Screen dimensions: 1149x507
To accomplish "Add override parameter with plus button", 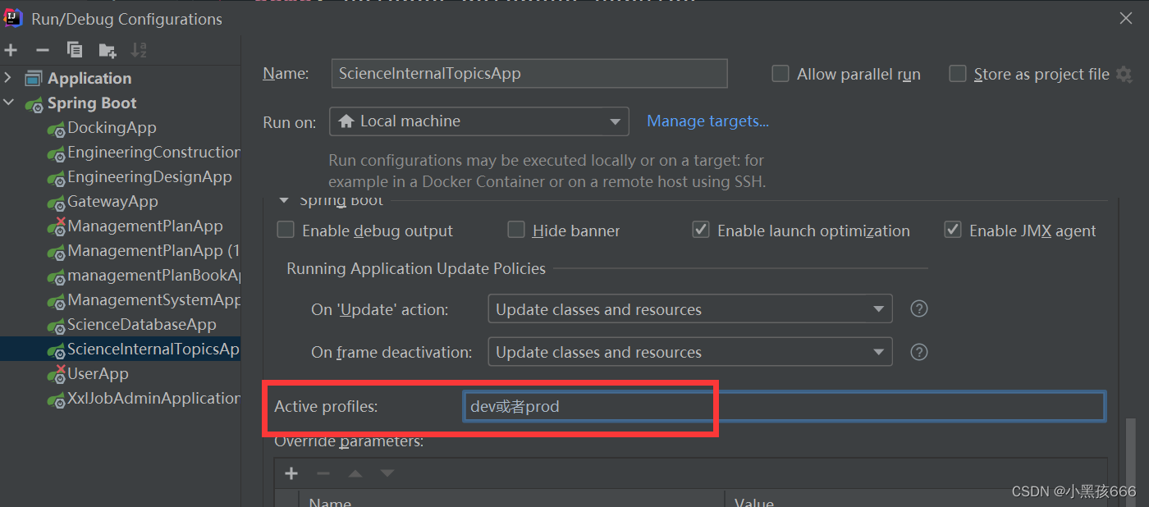I will click(291, 473).
